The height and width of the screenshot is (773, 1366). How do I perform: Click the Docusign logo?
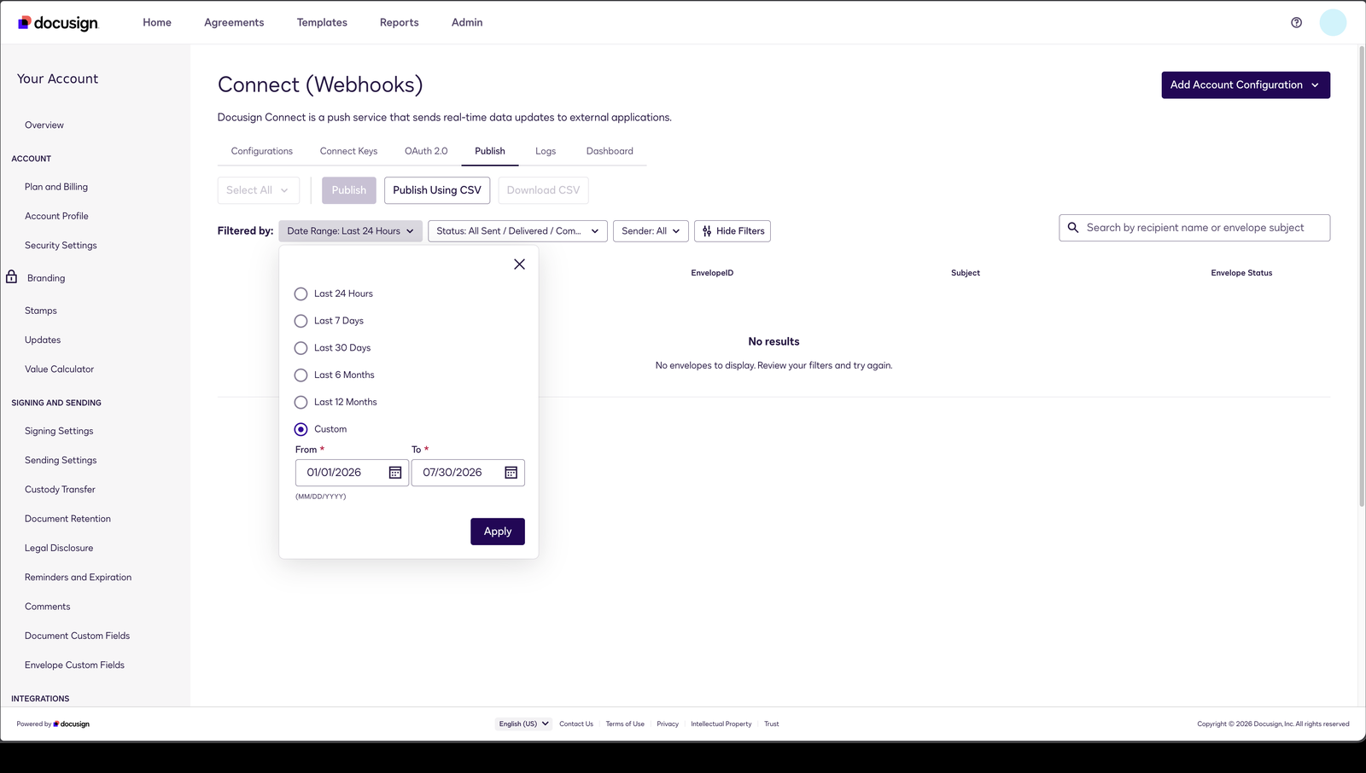58,23
